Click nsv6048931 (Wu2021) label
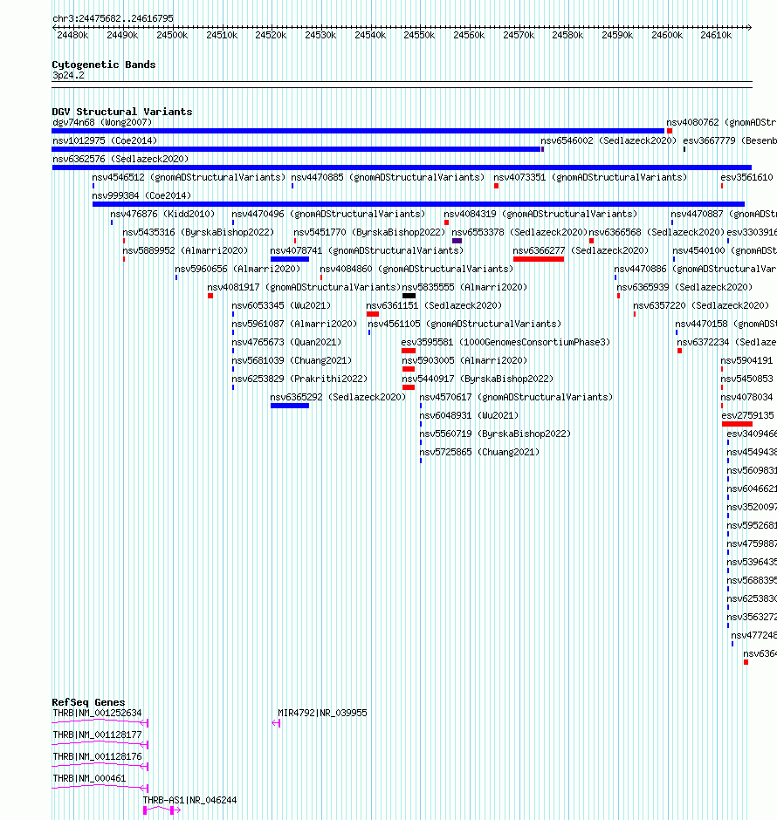777x820 pixels. (x=469, y=415)
